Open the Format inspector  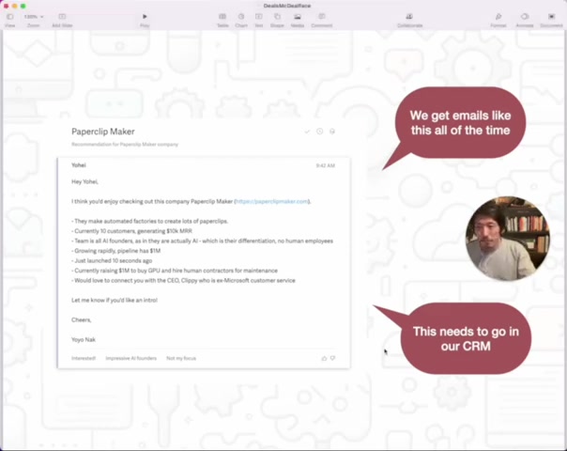498,20
